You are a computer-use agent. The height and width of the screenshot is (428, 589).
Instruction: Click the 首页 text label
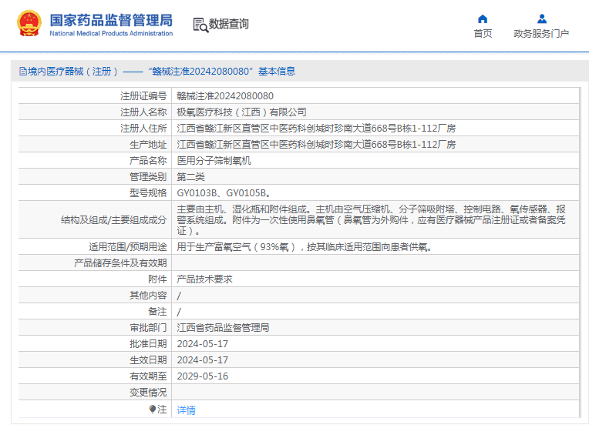click(483, 33)
